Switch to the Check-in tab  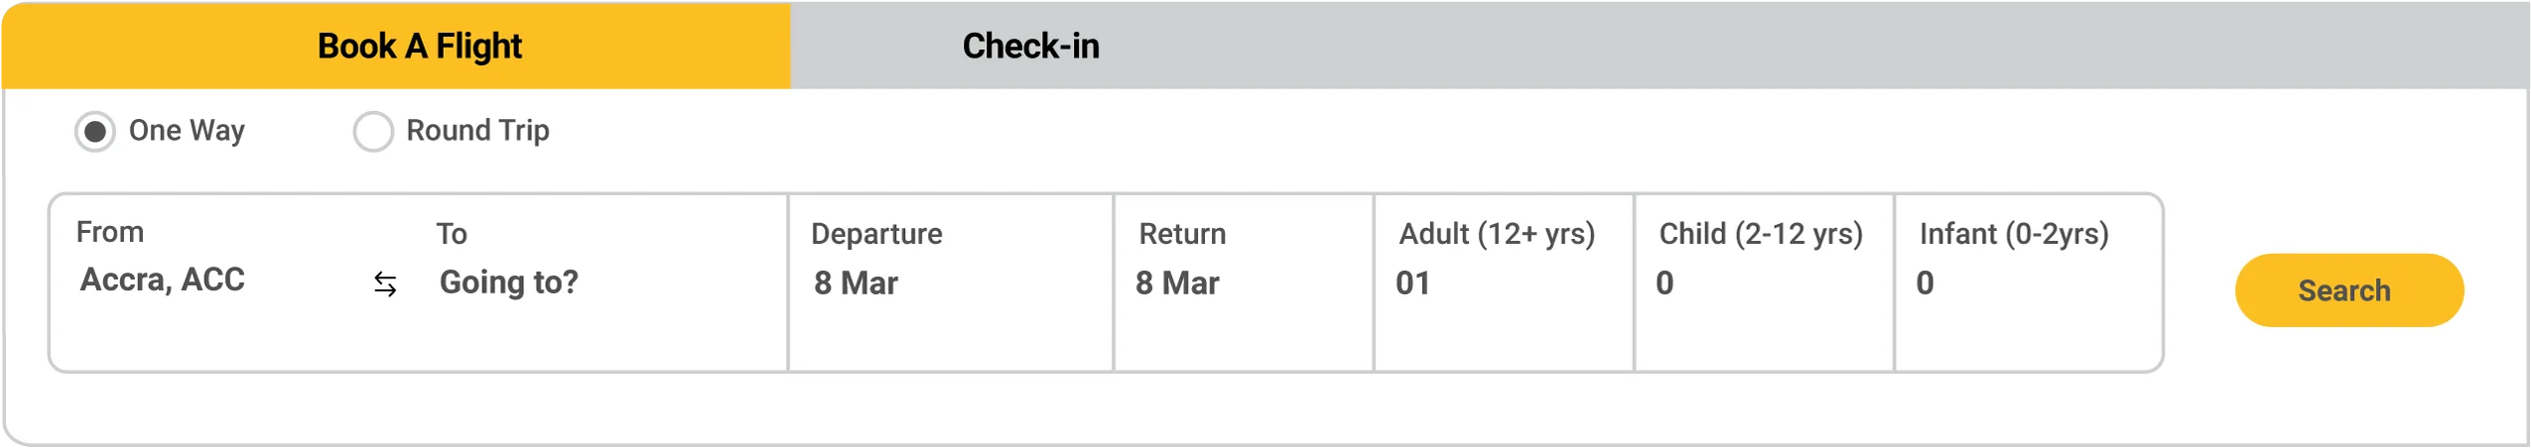1030,46
